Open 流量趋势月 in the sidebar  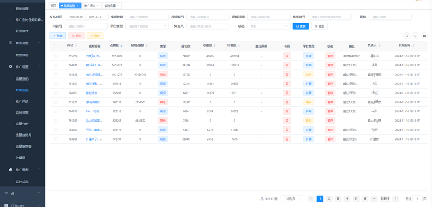tap(24, 135)
